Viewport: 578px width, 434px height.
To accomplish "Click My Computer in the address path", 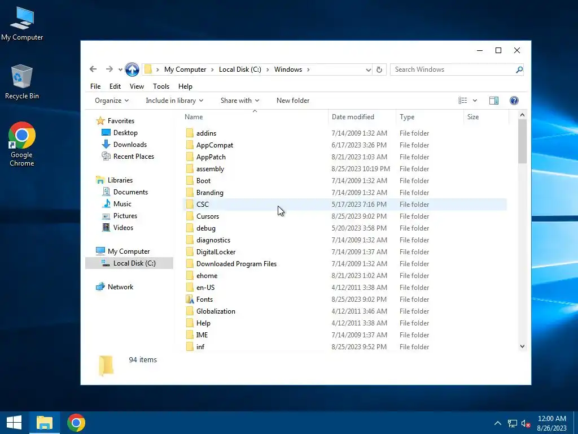I will pos(185,70).
